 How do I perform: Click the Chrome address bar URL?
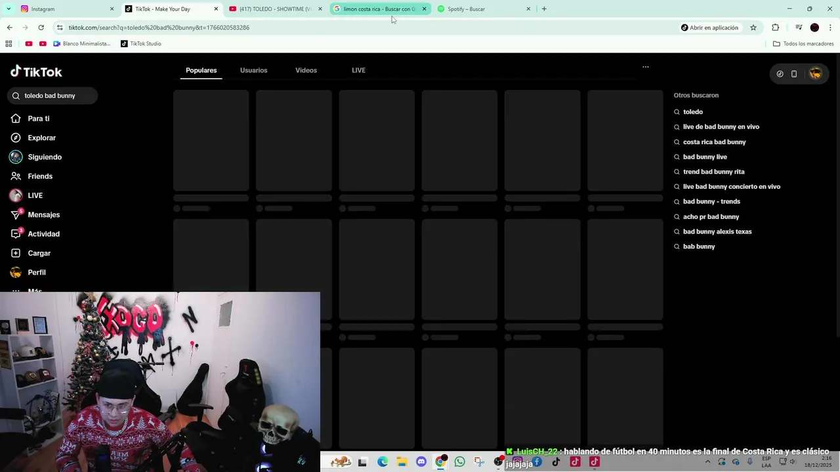[159, 28]
